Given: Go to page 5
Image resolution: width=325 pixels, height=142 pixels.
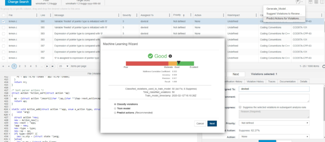Looking at the screenshot, I should (36, 66).
